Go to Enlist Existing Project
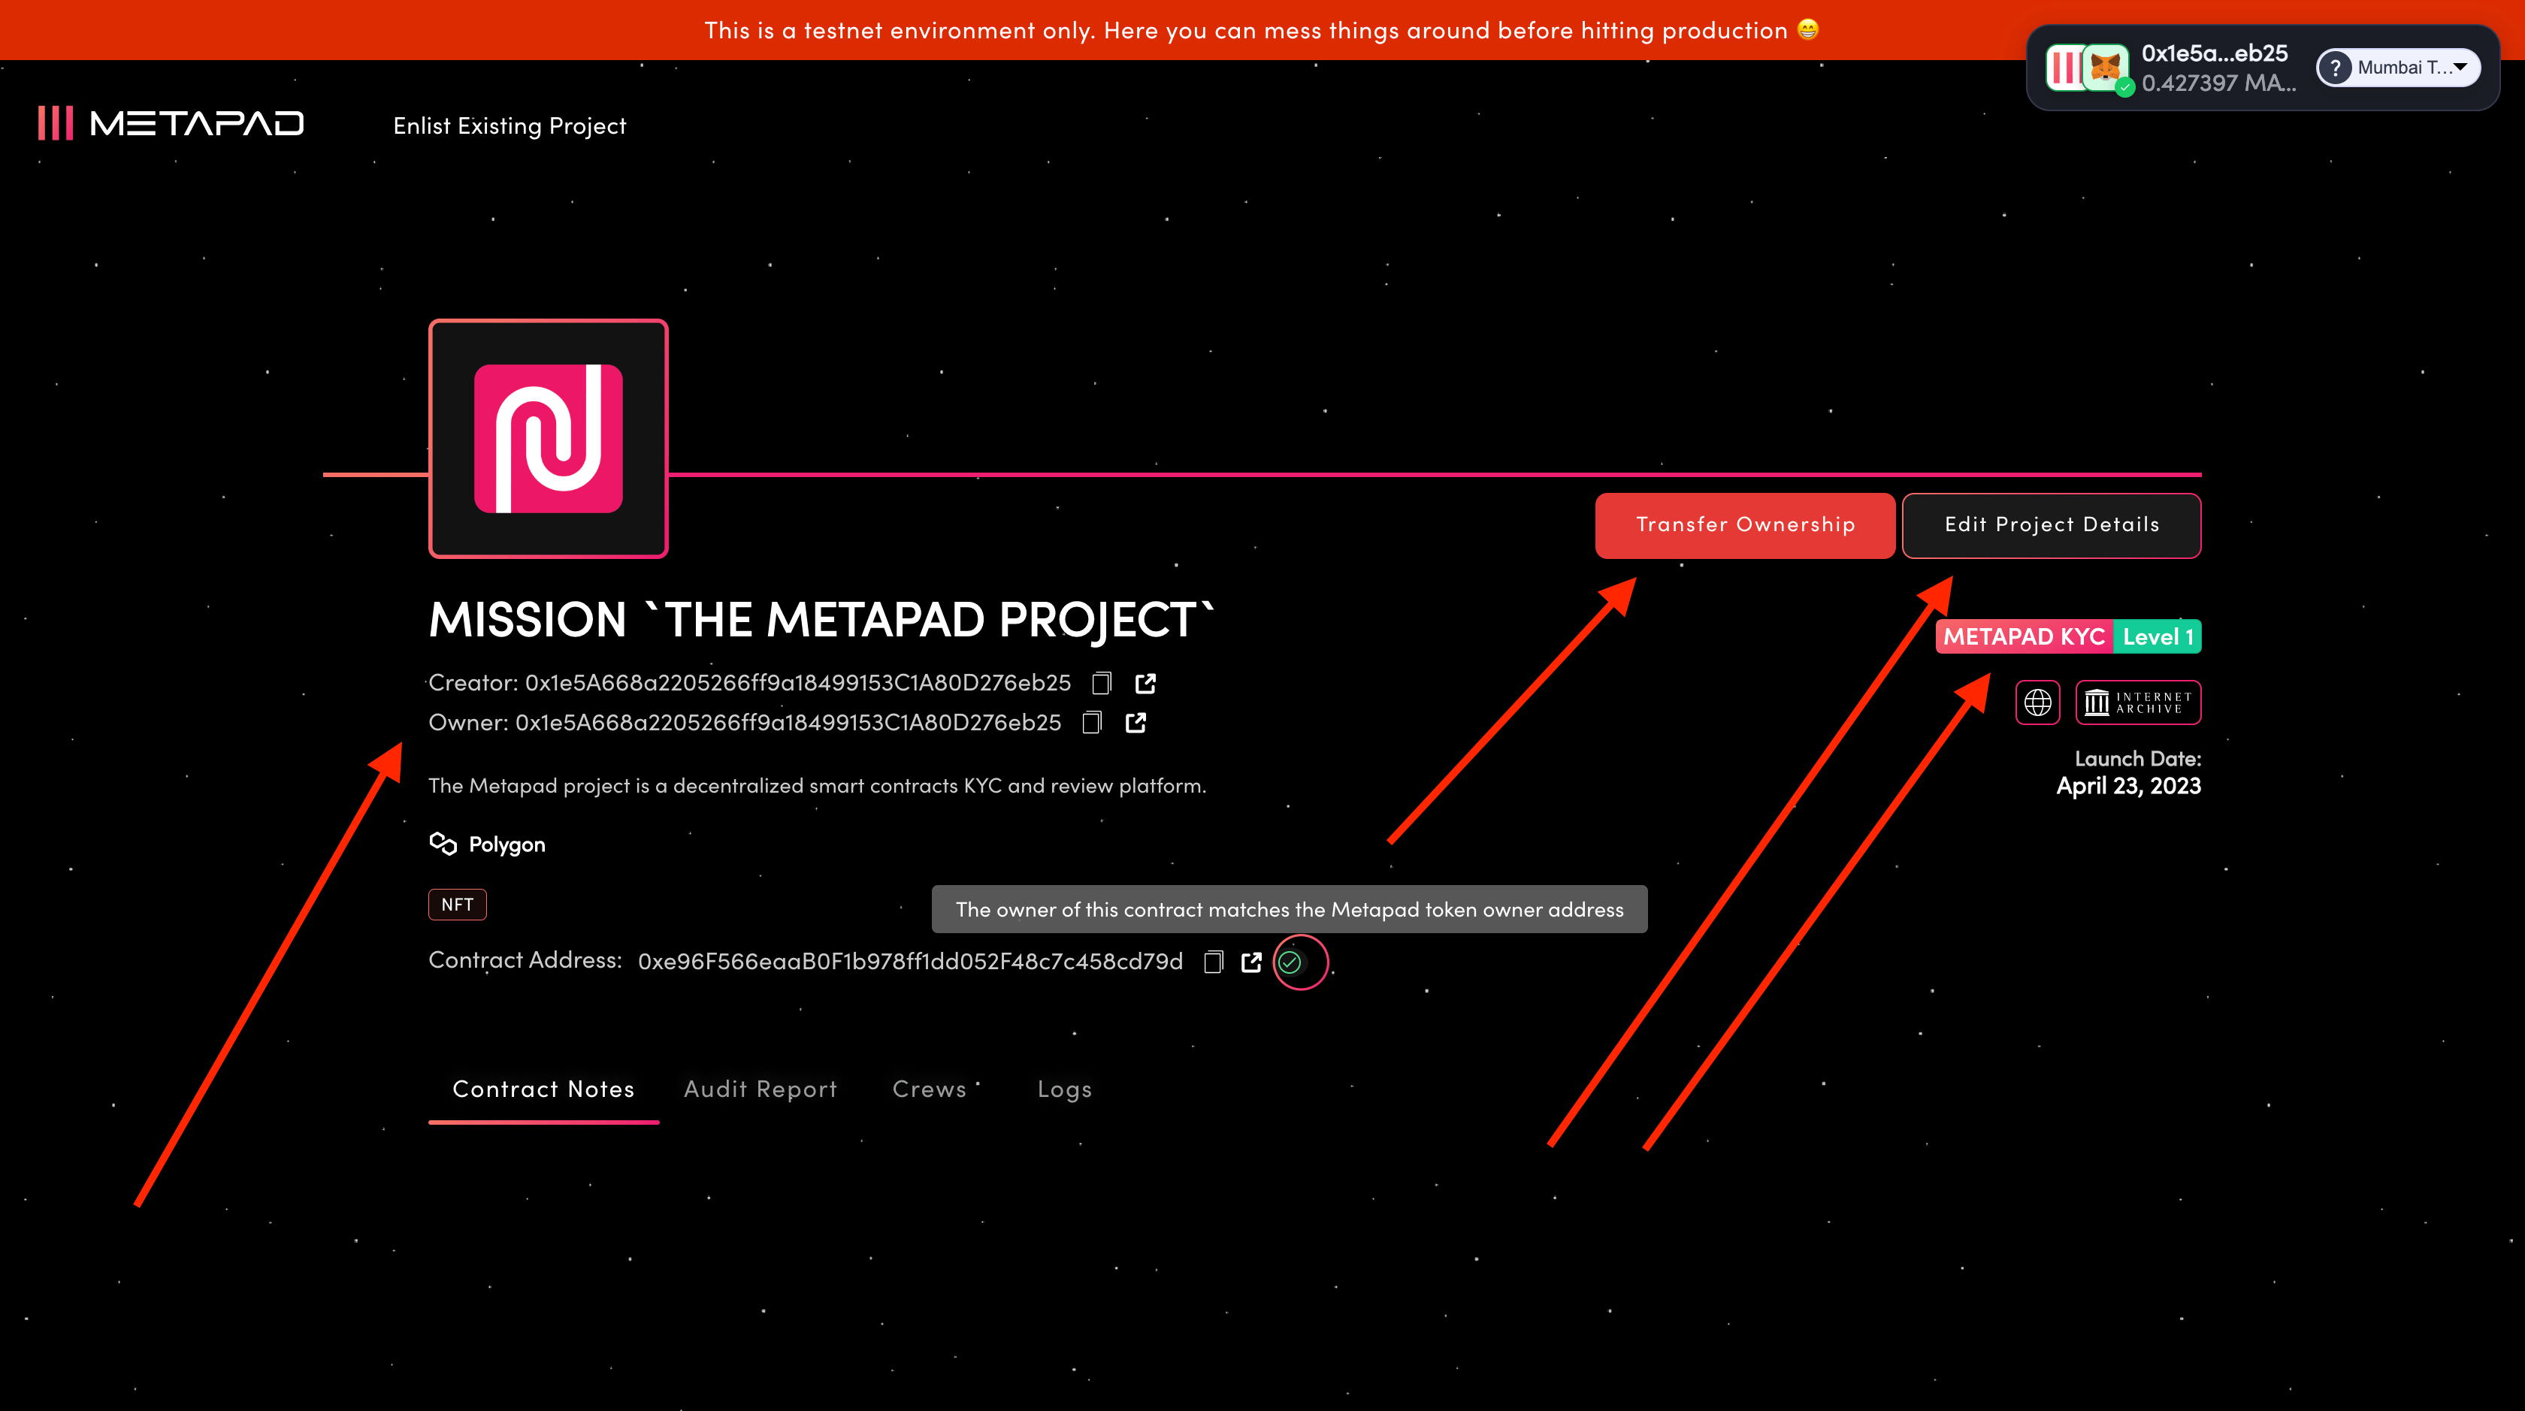The width and height of the screenshot is (2525, 1411). pos(509,125)
